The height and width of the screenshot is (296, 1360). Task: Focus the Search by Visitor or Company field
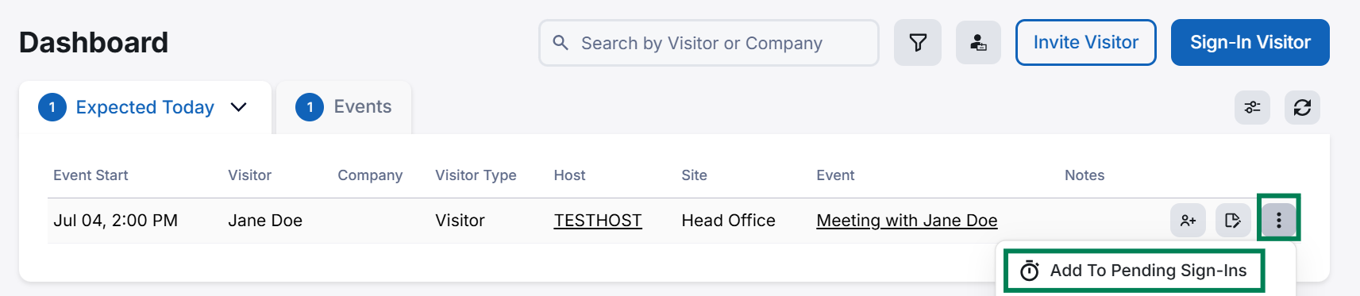click(x=709, y=43)
